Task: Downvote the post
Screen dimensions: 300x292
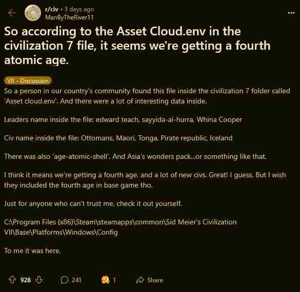Action: pos(39,280)
